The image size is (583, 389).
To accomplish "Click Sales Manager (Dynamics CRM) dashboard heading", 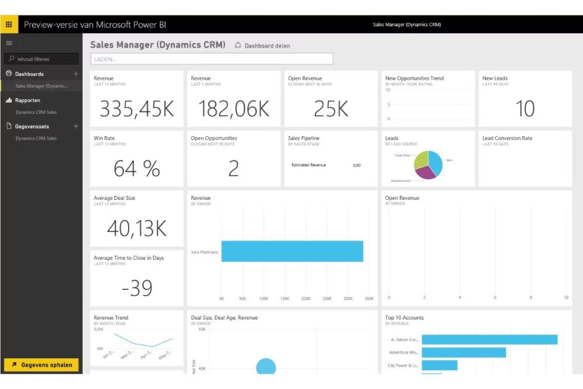I will click(x=158, y=44).
